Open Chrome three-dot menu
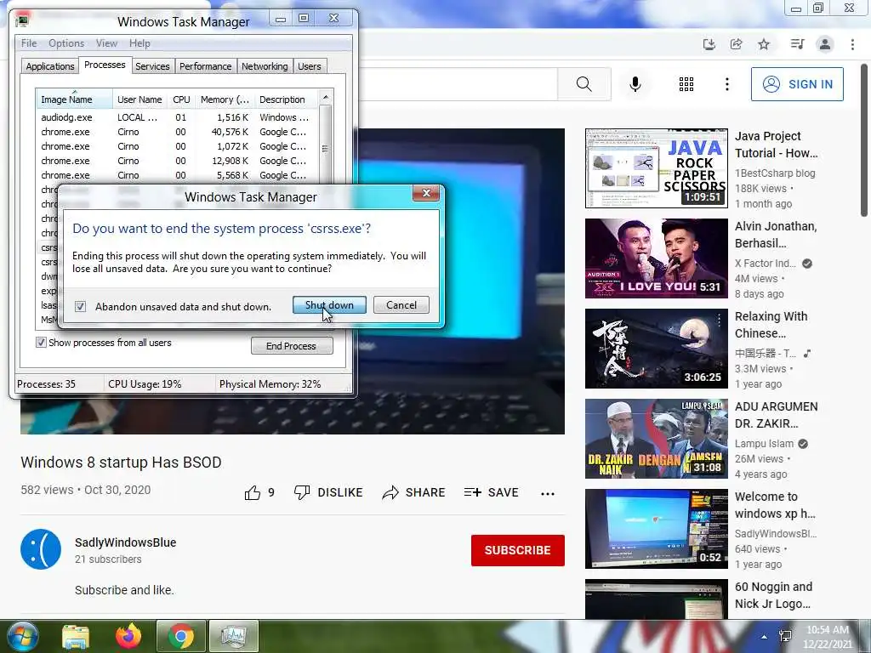Screen dimensions: 871x653 click(x=852, y=44)
